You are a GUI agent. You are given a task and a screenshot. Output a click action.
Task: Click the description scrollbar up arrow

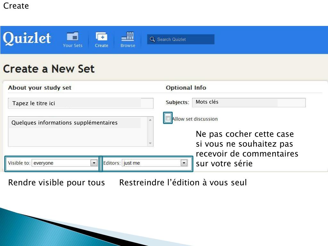pyautogui.click(x=150, y=120)
